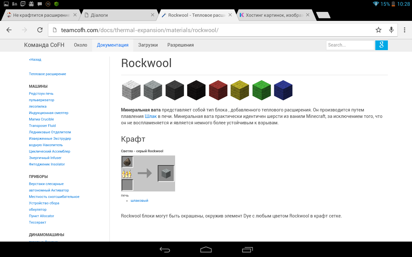Click the yellow rockwool block image

coord(240,90)
